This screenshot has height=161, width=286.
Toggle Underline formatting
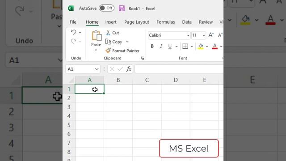click(x=170, y=47)
